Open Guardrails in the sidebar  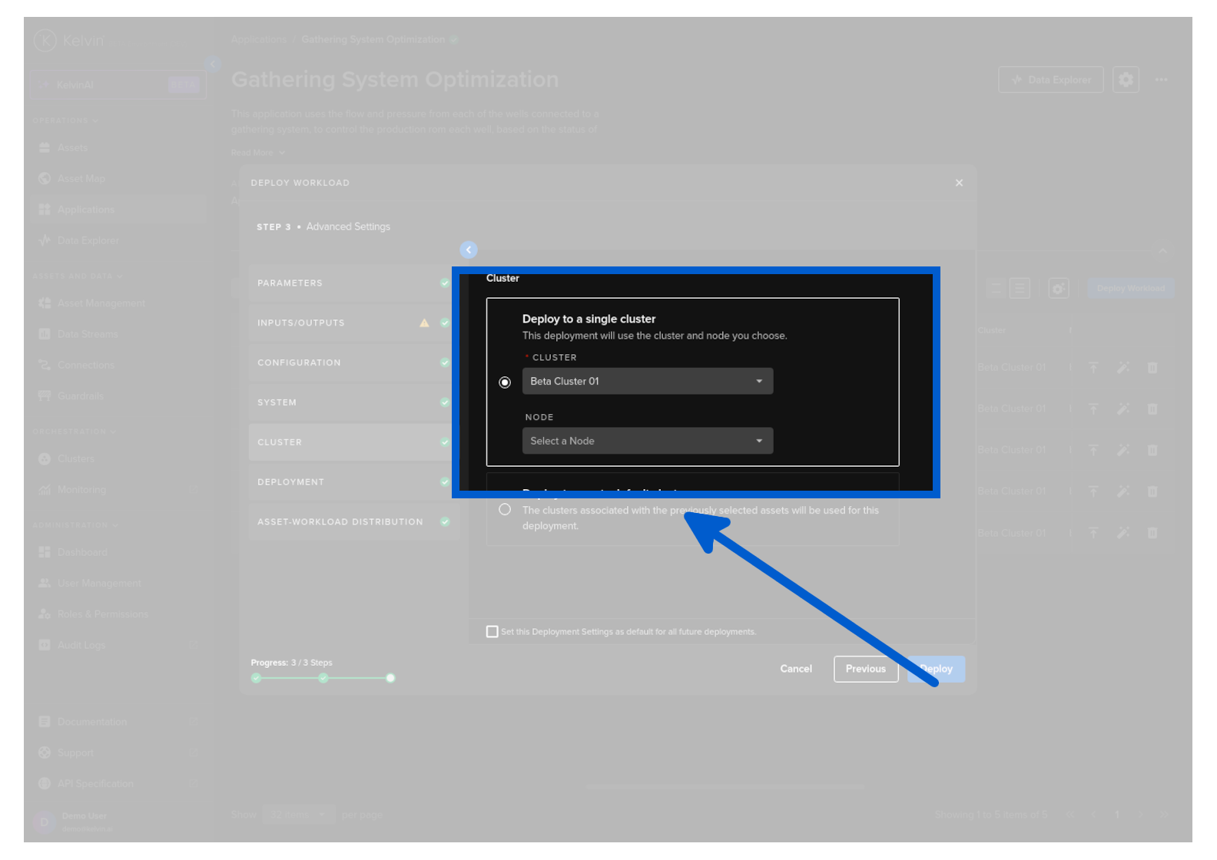pyautogui.click(x=80, y=395)
